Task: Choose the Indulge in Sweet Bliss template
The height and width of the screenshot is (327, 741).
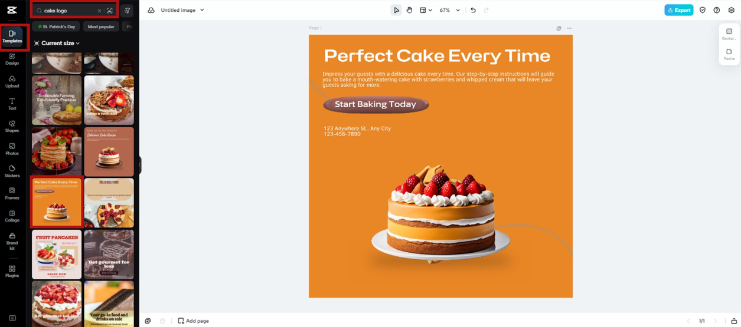Action: tap(109, 100)
